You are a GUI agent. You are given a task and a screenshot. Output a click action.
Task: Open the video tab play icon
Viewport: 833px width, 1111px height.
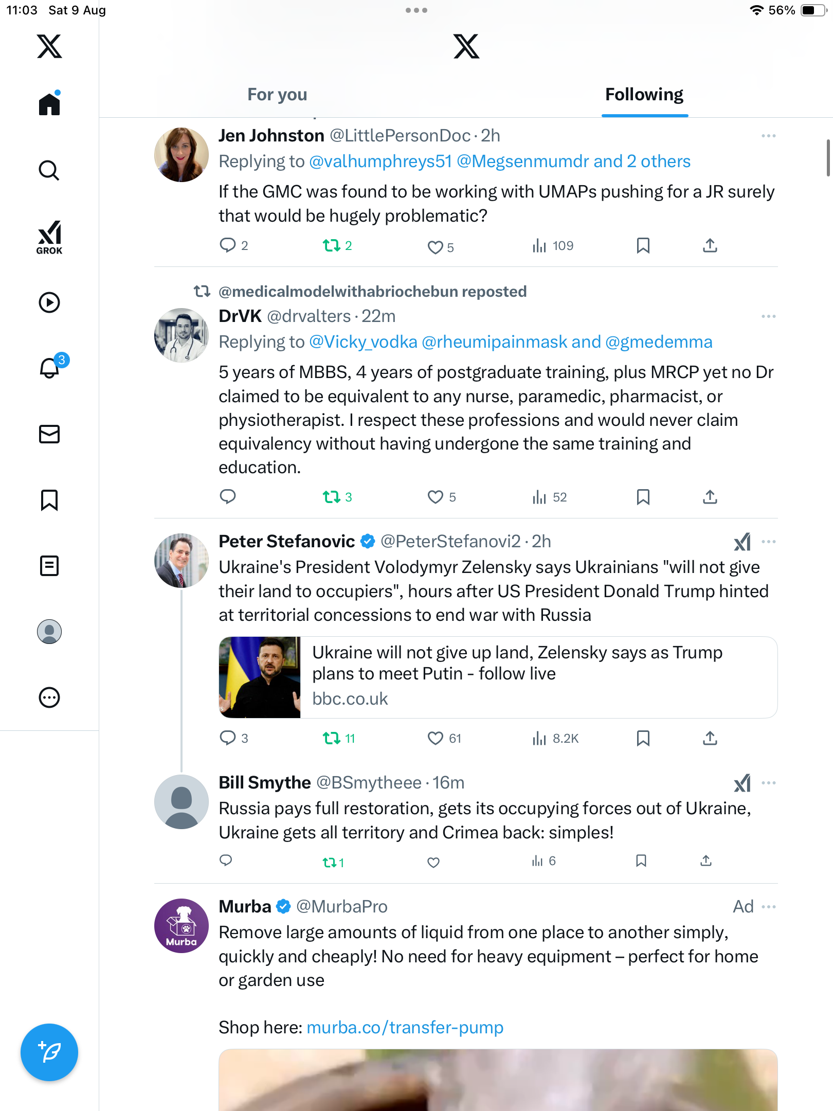[49, 302]
